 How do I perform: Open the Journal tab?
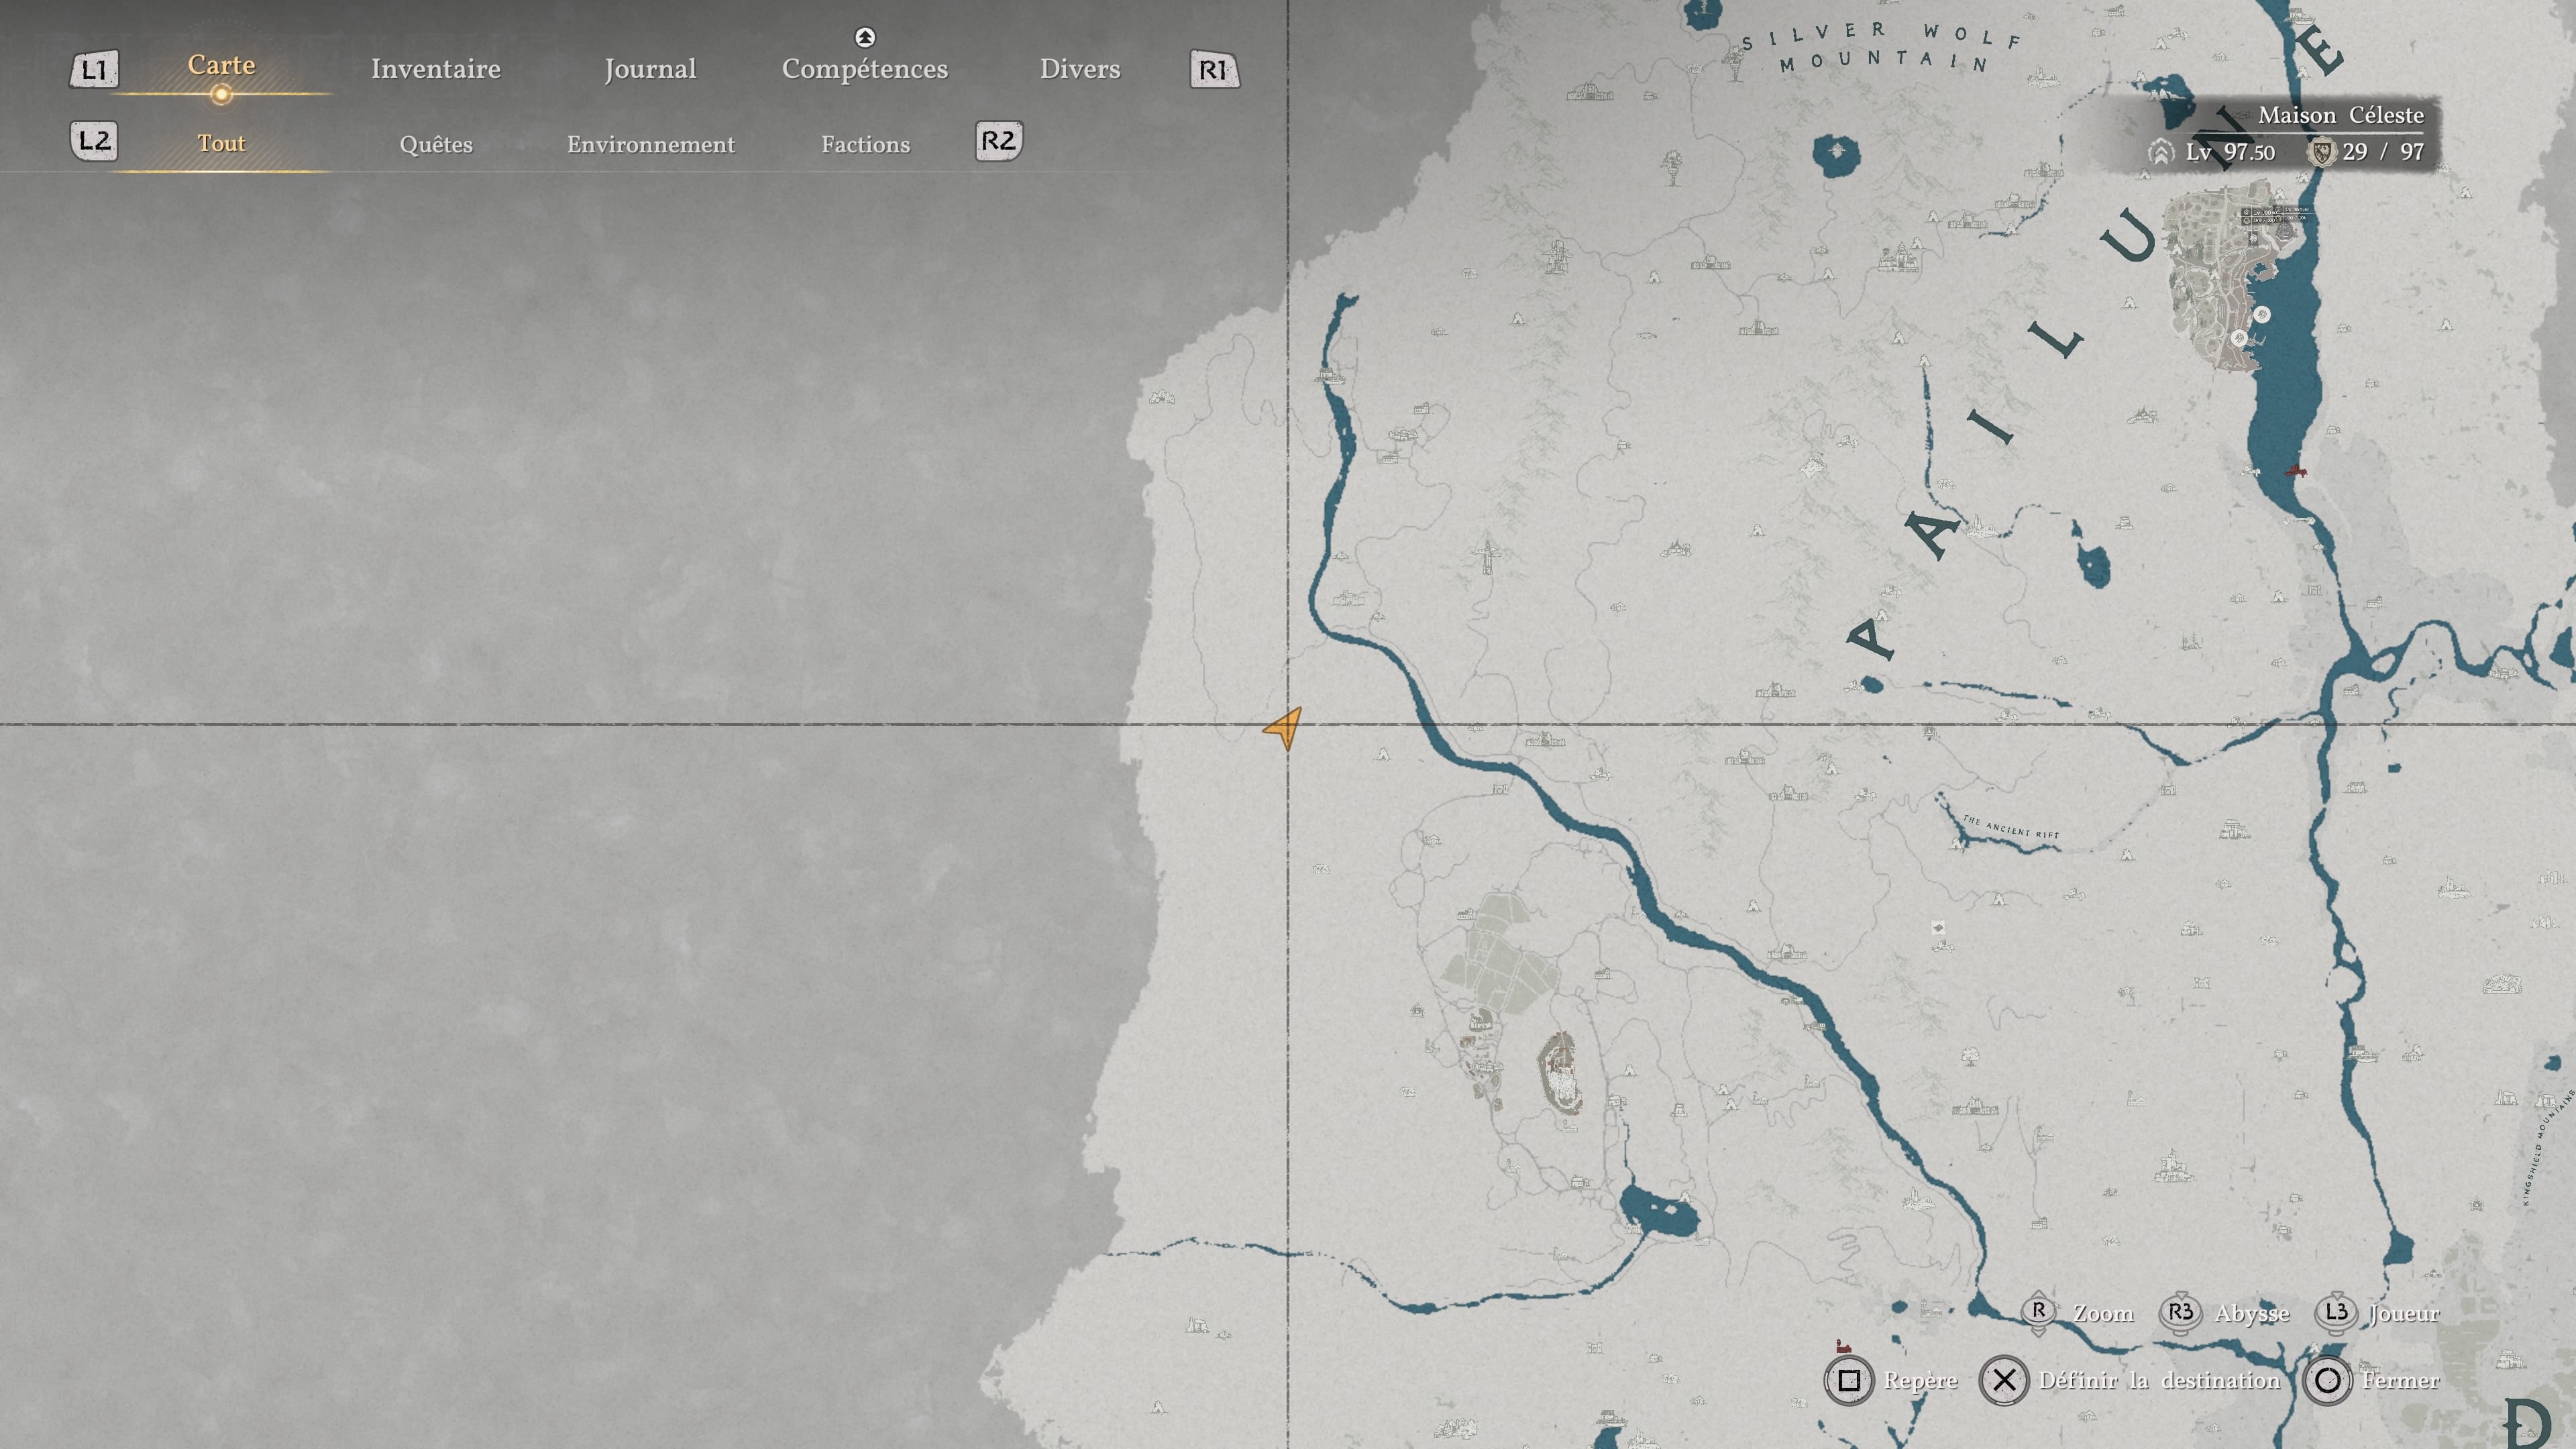[x=650, y=69]
